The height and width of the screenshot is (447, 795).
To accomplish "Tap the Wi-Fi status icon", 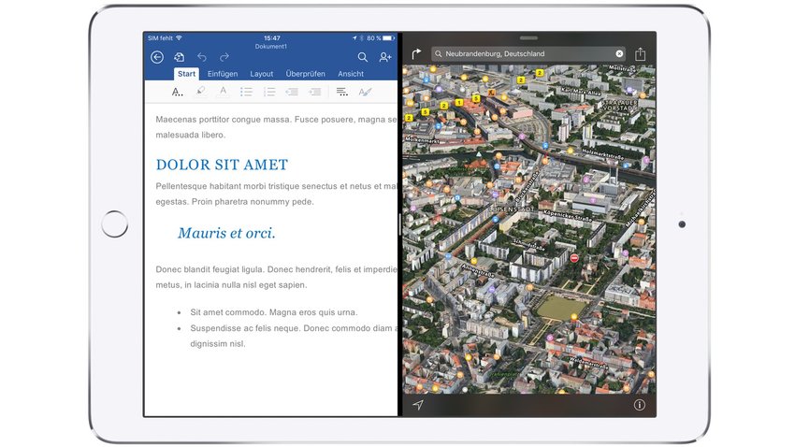I will click(x=179, y=38).
